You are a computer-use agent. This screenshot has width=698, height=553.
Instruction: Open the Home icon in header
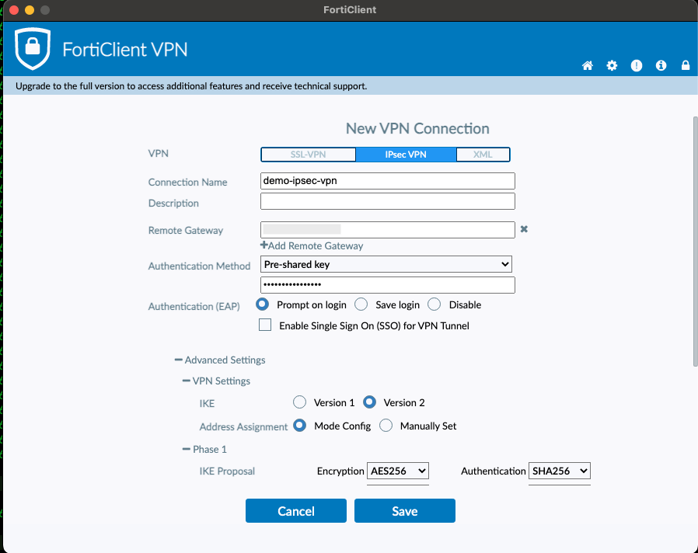(x=588, y=66)
